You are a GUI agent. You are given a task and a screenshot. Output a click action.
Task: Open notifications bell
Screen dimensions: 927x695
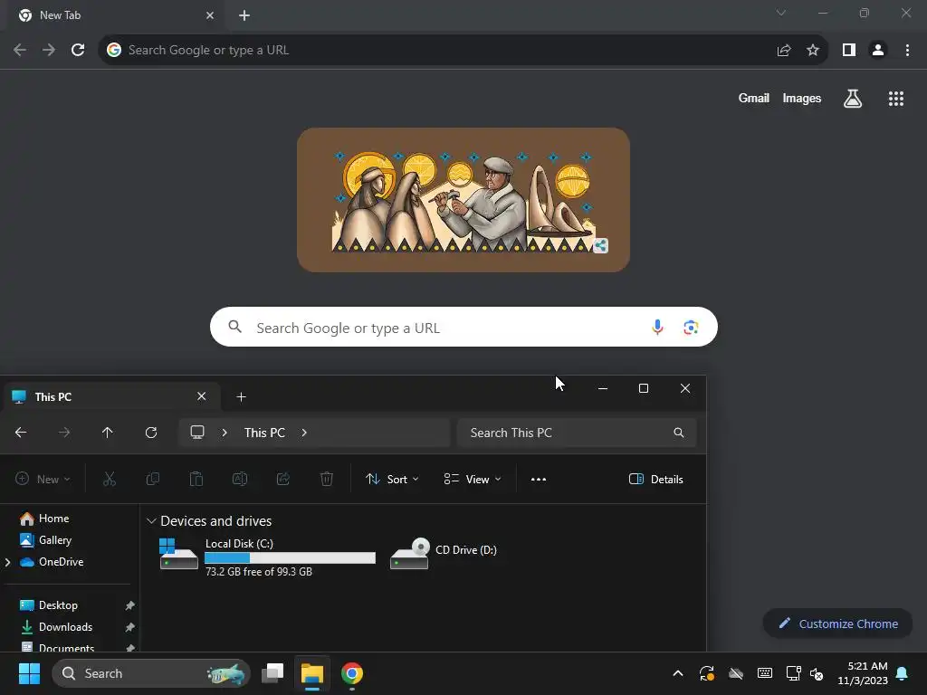point(903,673)
